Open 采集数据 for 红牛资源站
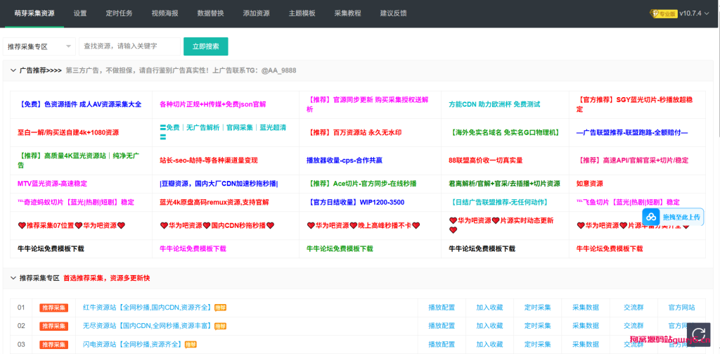720x354 pixels. pyautogui.click(x=585, y=308)
